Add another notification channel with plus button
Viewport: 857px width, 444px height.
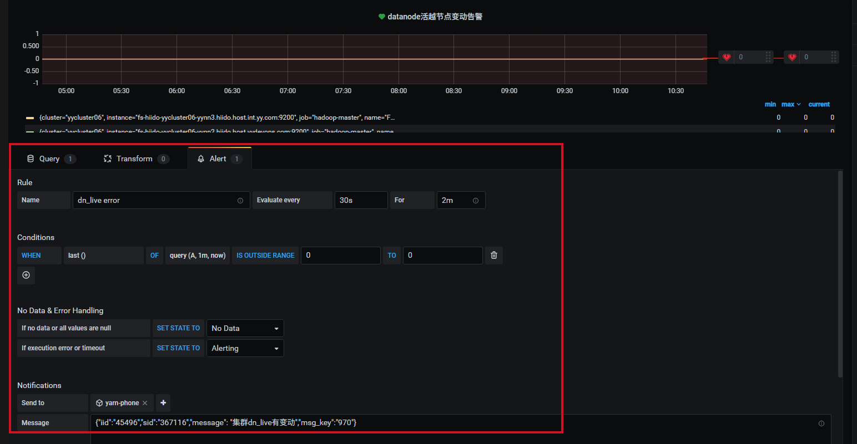163,403
